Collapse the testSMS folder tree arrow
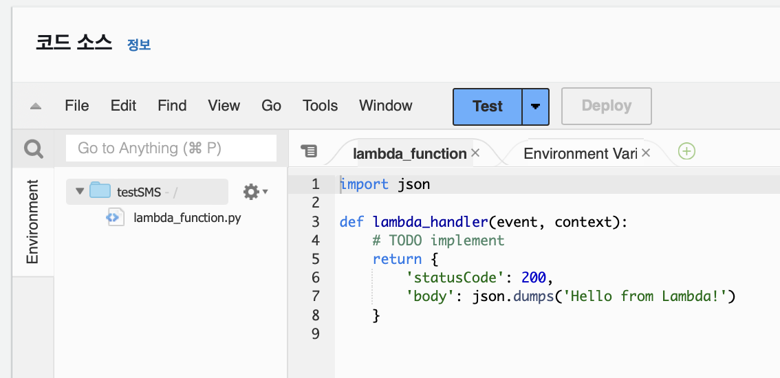 (80, 192)
